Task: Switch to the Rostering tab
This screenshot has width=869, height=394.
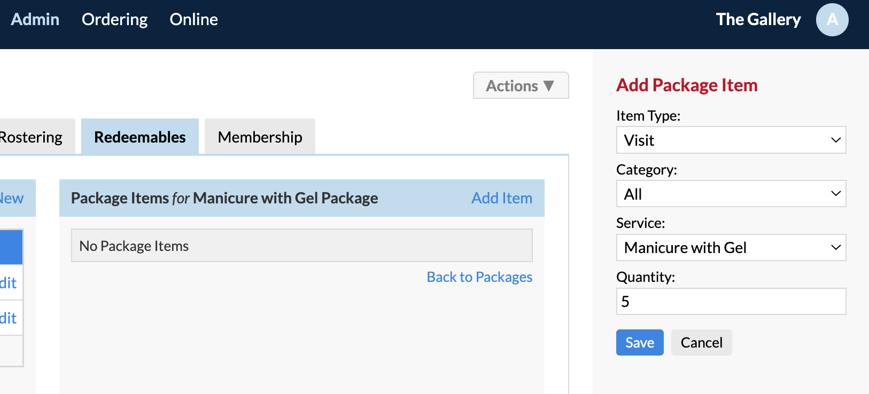Action: (x=31, y=137)
